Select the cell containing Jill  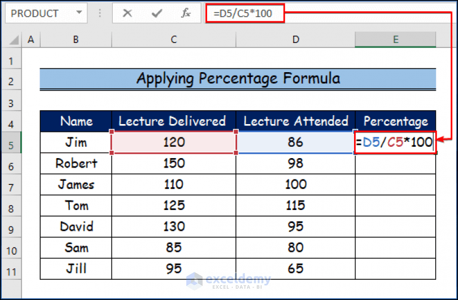(x=76, y=268)
